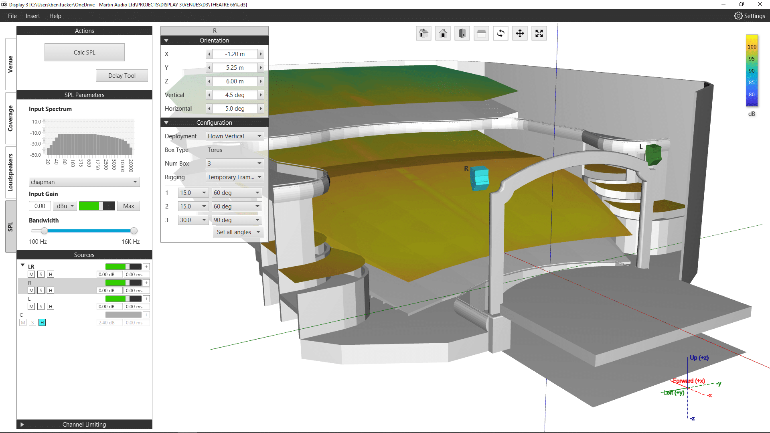Click the Calc SPL button
Screen dimensions: 770x433
(84, 53)
